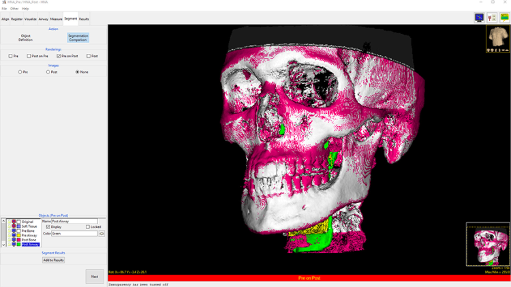Click the monitor icon next to Post Bone

point(14,239)
